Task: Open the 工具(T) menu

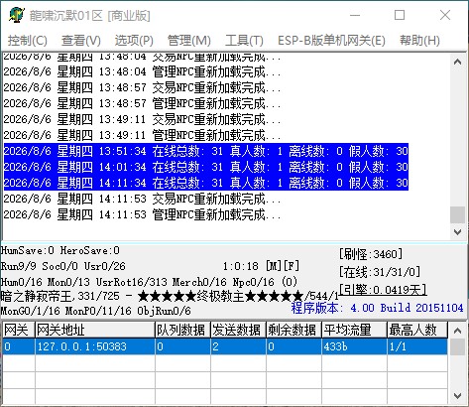Action: click(244, 41)
